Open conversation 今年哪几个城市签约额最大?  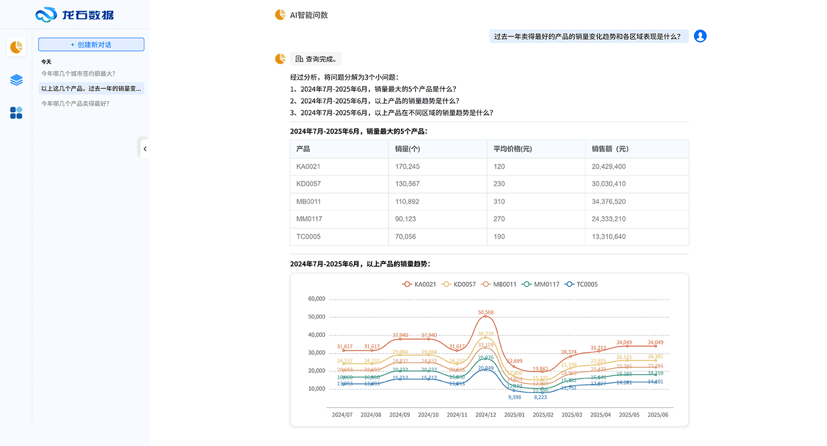pyautogui.click(x=79, y=74)
